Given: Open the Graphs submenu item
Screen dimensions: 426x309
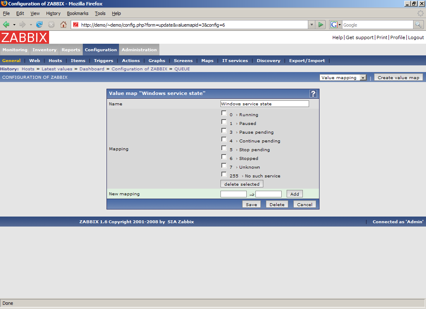Looking at the screenshot, I should 157,61.
